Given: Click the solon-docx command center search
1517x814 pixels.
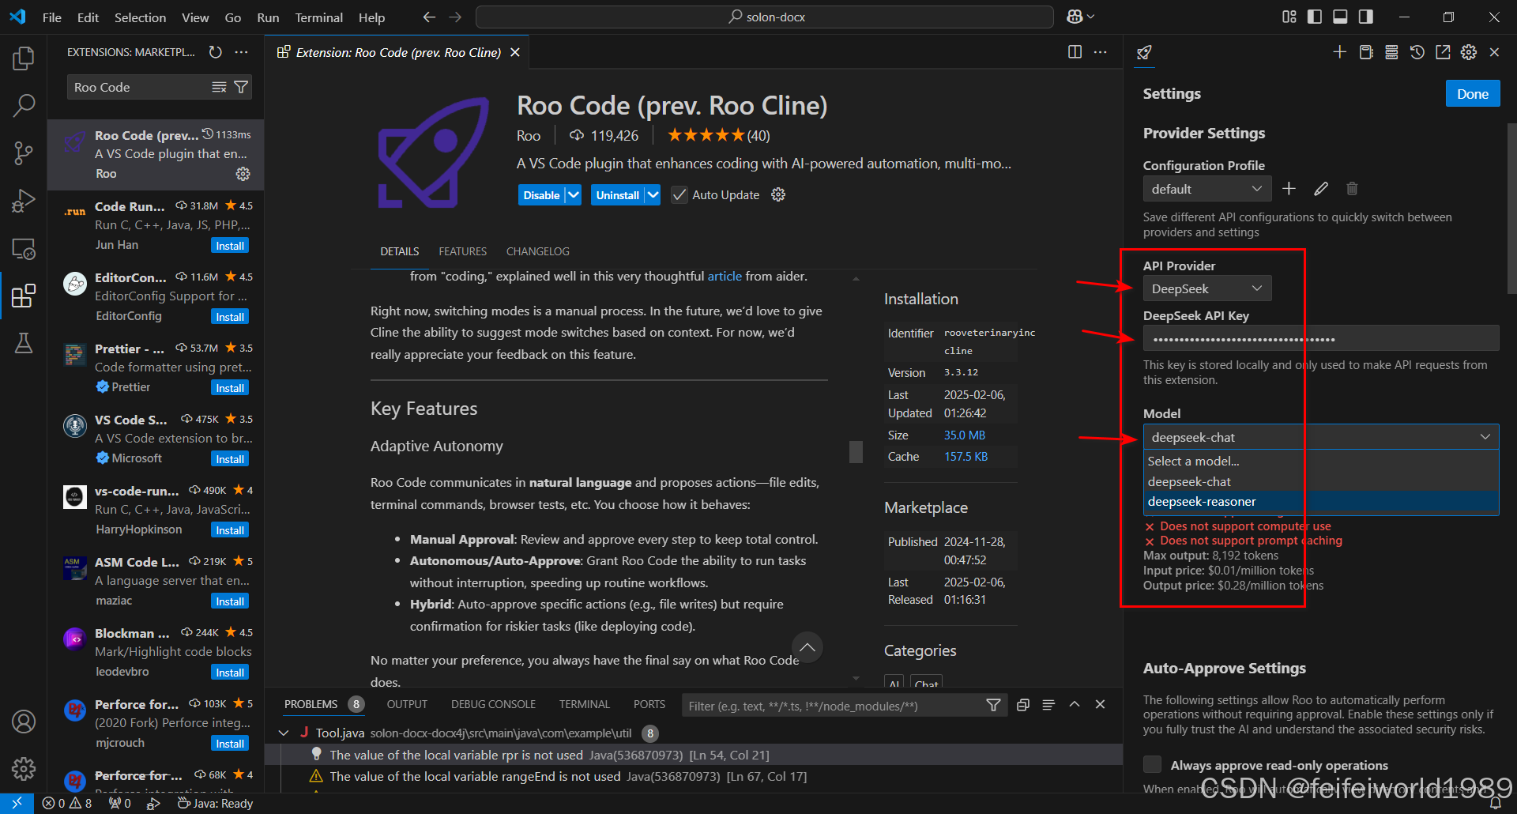Looking at the screenshot, I should [765, 17].
